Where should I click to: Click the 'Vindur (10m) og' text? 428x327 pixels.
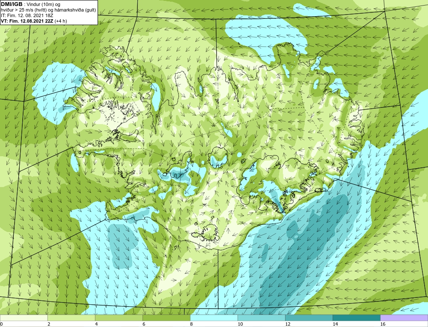point(44,4)
